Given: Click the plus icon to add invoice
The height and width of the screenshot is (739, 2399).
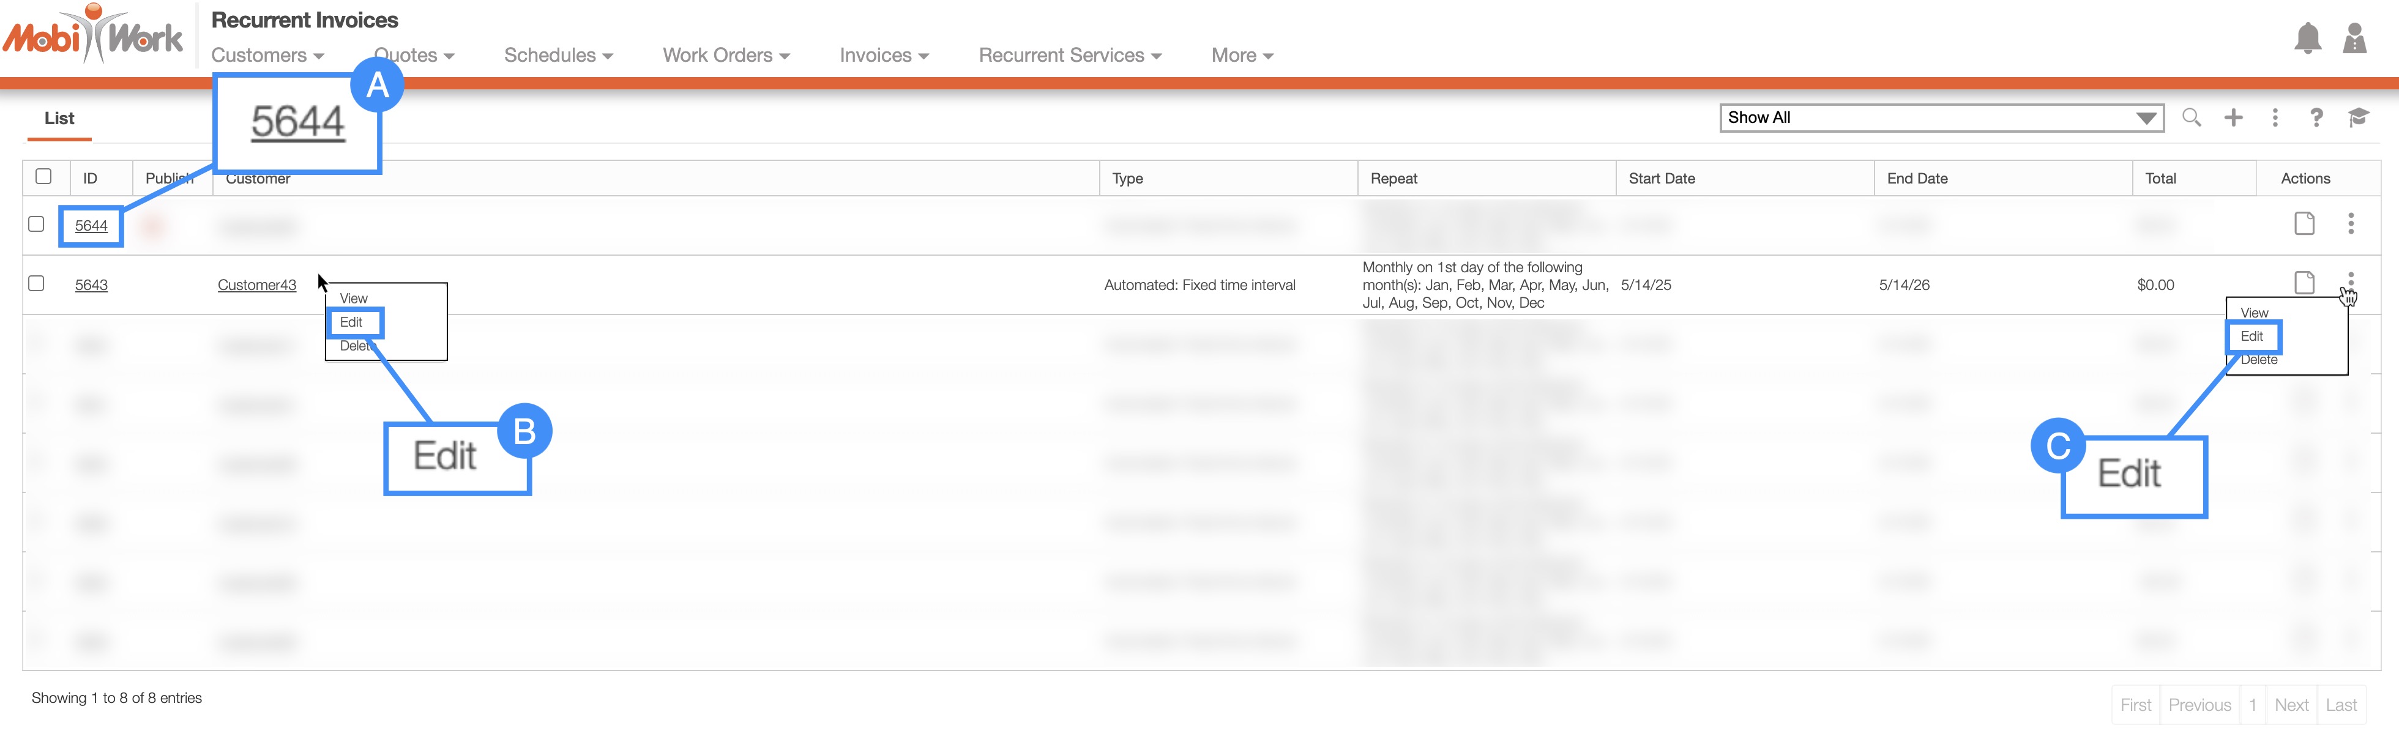Looking at the screenshot, I should (x=2233, y=117).
